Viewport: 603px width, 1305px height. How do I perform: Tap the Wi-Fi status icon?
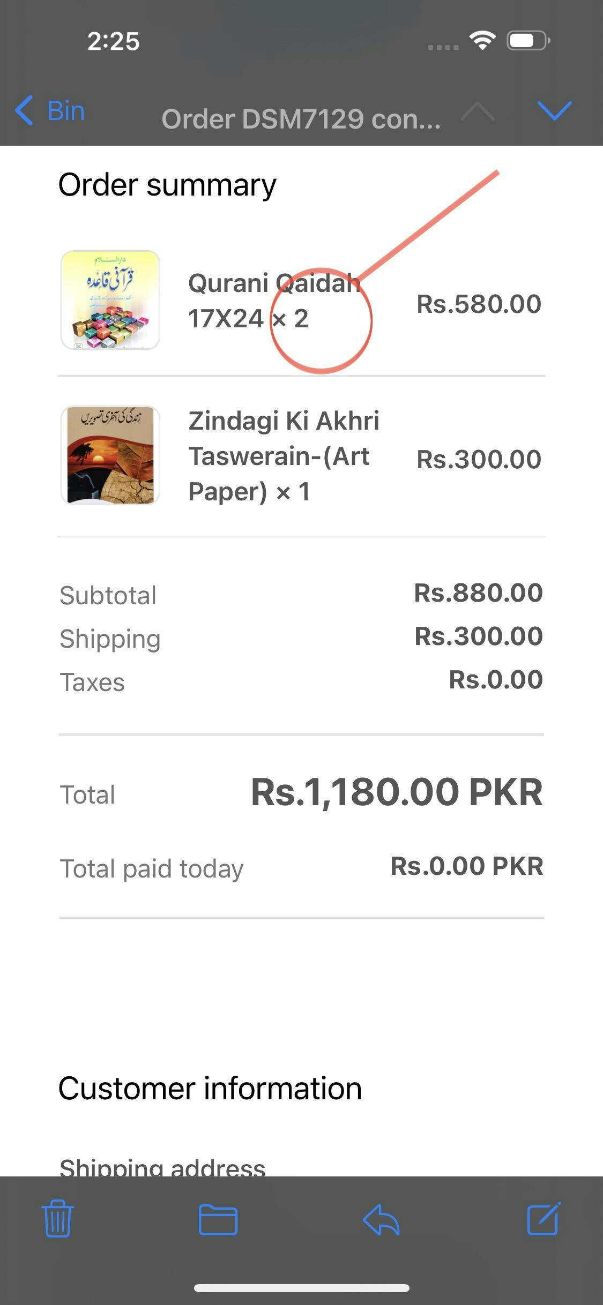pos(482,41)
